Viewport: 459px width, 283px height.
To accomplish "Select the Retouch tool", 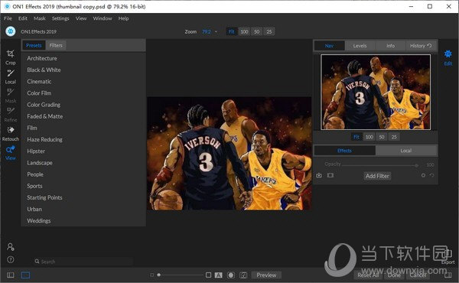I will 10,133.
